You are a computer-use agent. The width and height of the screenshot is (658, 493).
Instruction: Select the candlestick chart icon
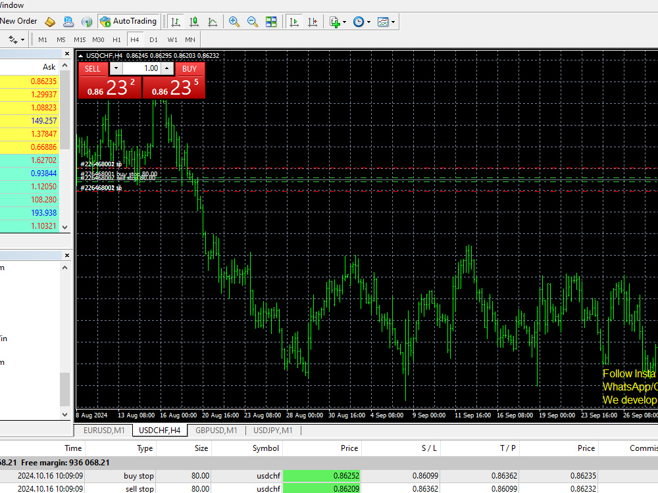tap(194, 22)
